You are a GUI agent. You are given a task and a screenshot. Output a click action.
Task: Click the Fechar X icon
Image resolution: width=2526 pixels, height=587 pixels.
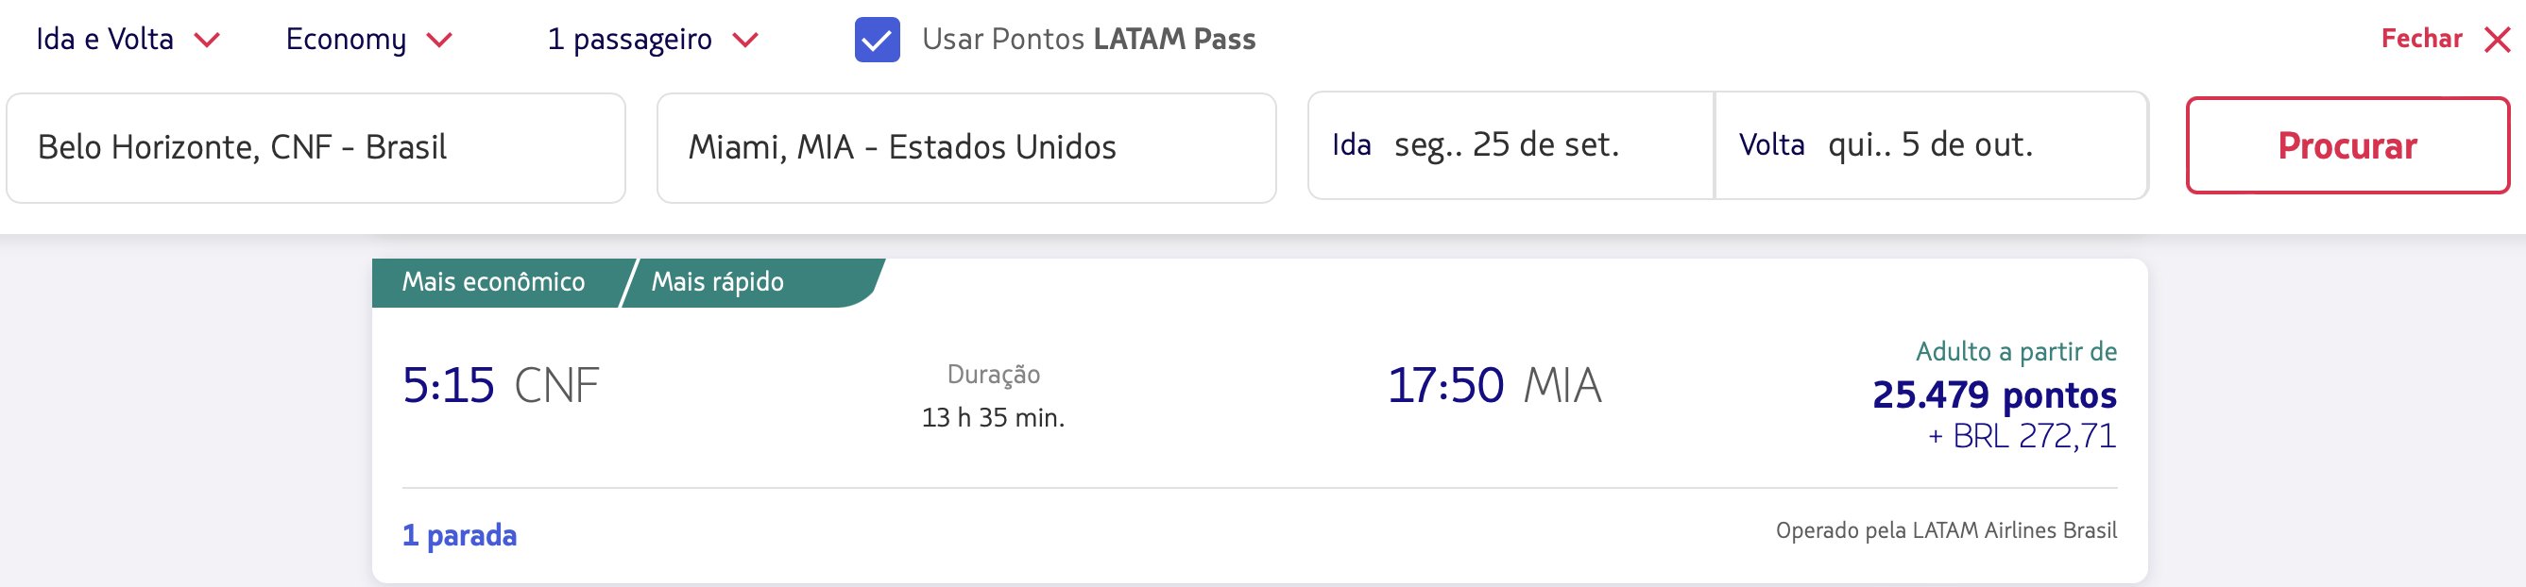2497,41
